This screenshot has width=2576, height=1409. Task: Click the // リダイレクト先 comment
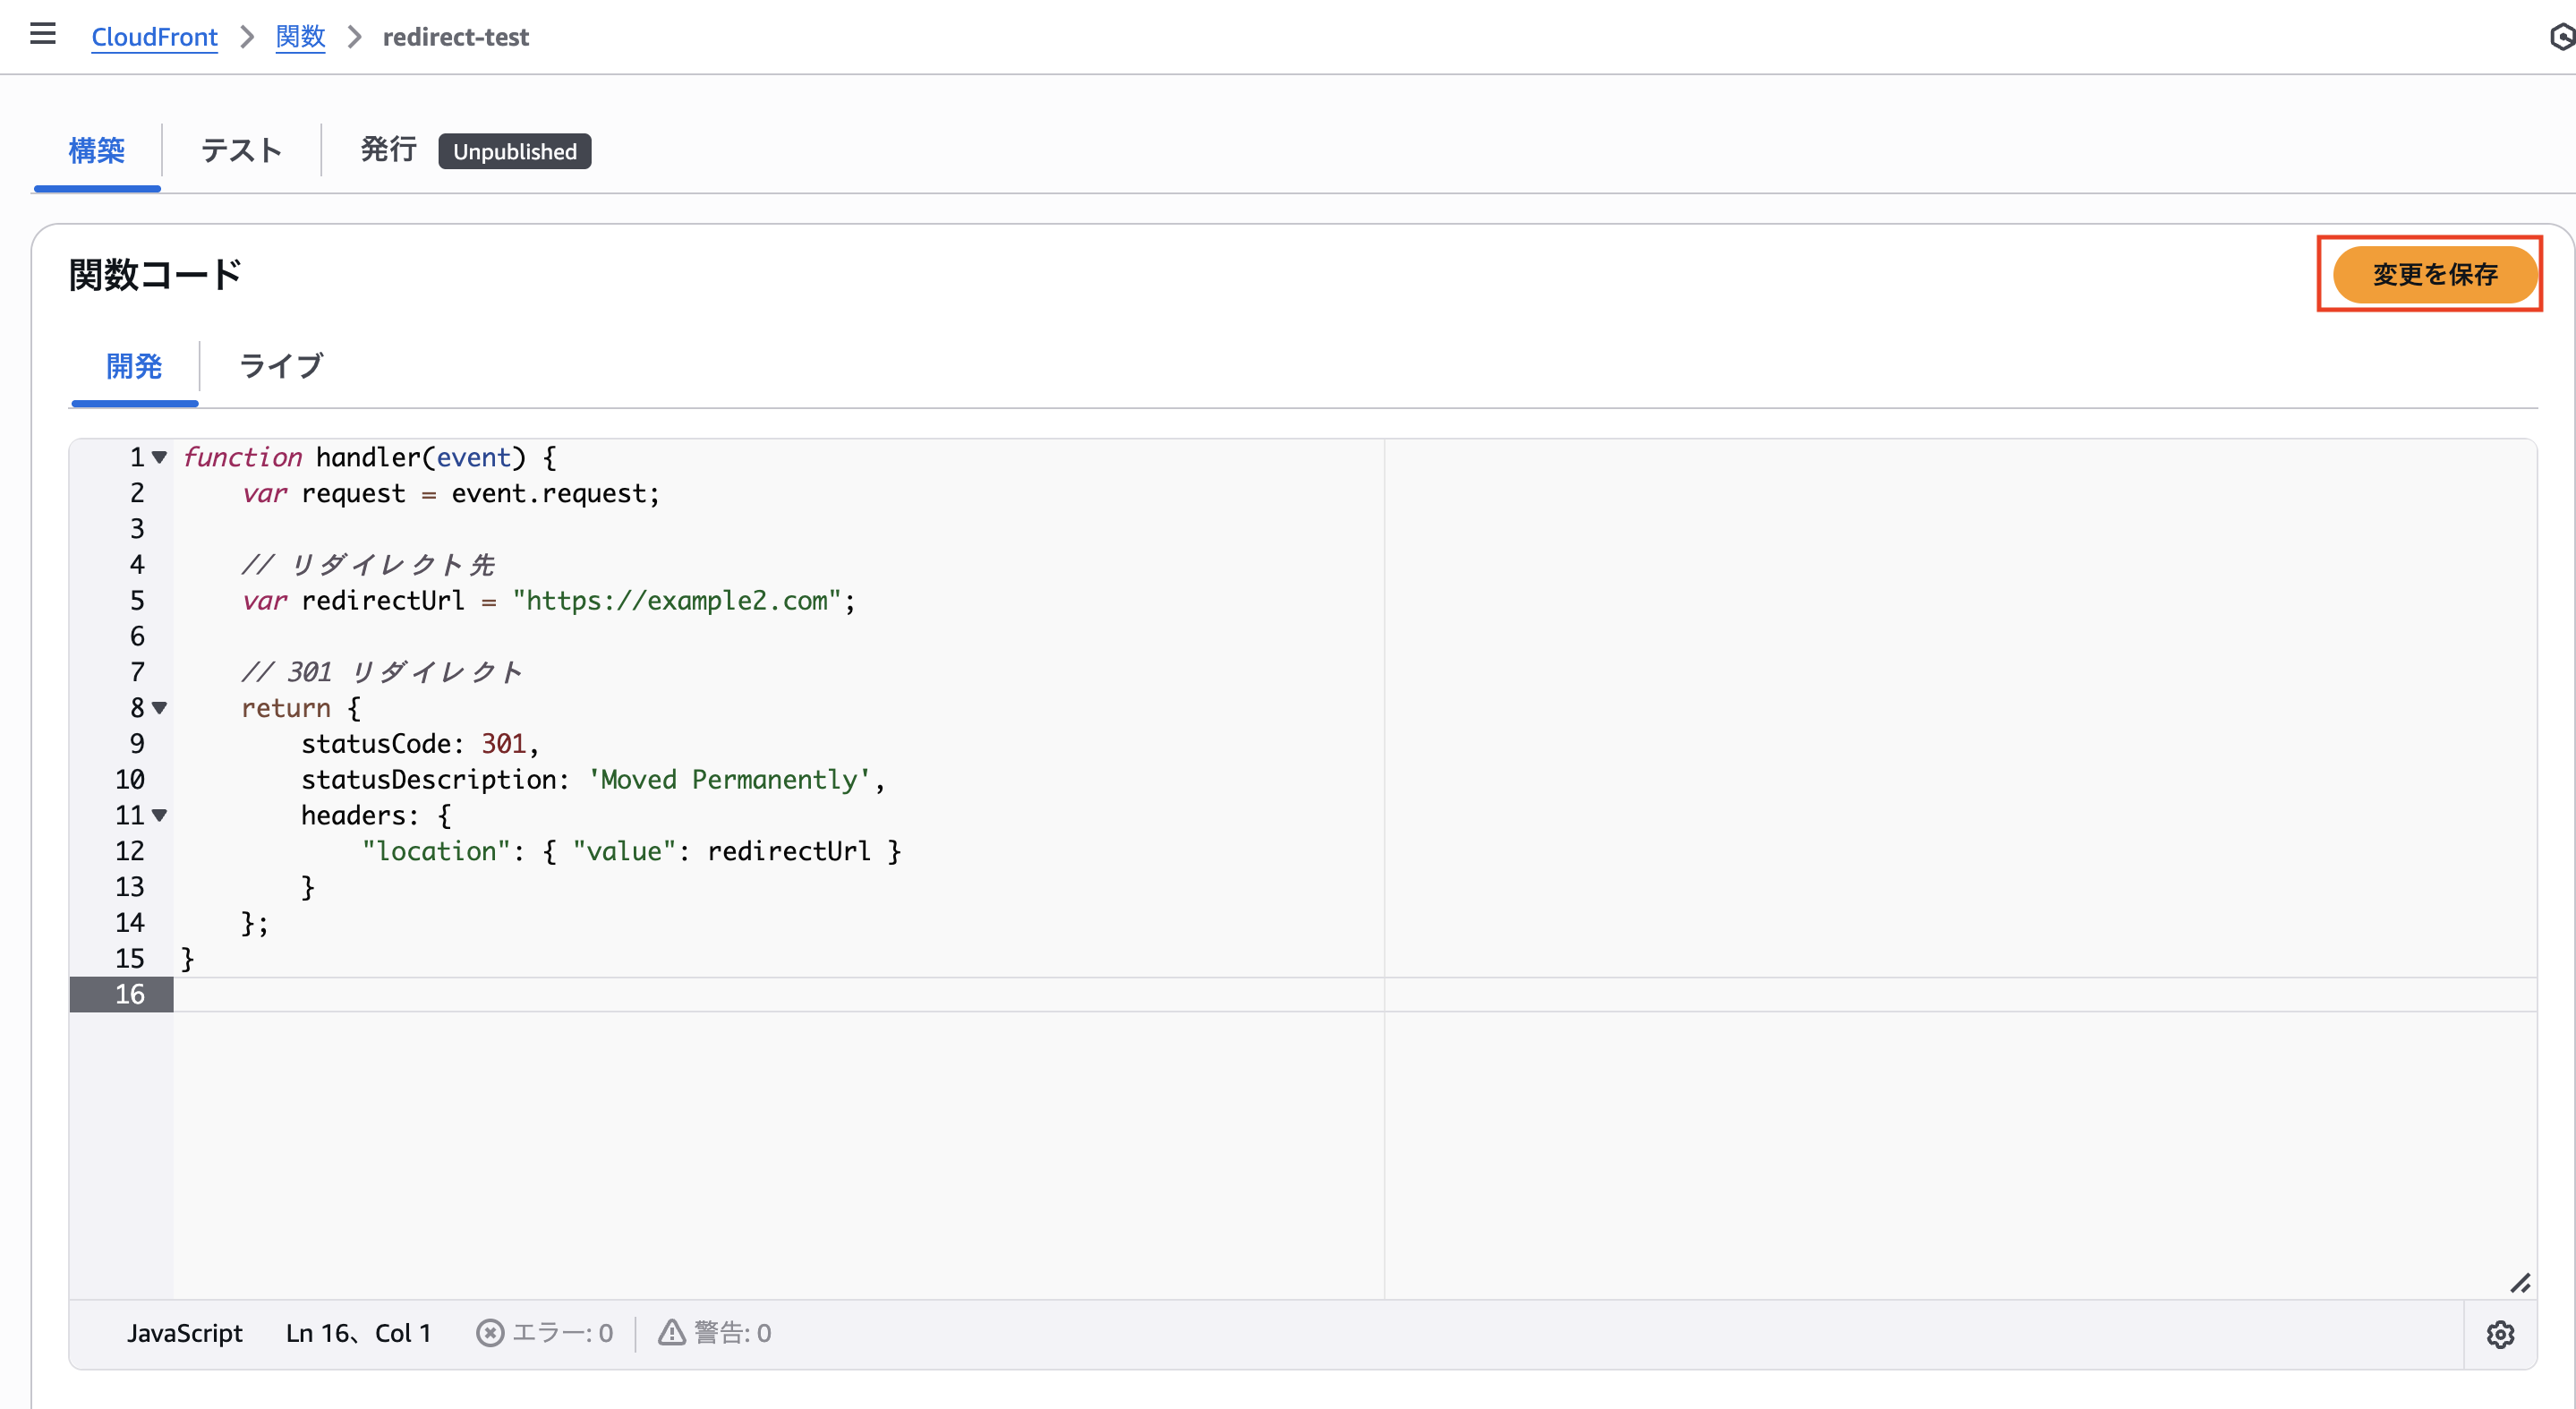pos(368,565)
